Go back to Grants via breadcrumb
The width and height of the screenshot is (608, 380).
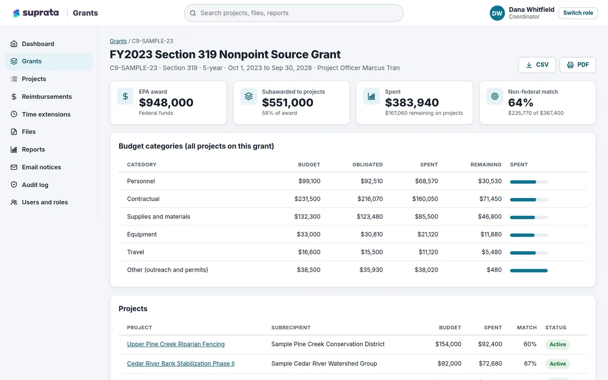click(119, 41)
